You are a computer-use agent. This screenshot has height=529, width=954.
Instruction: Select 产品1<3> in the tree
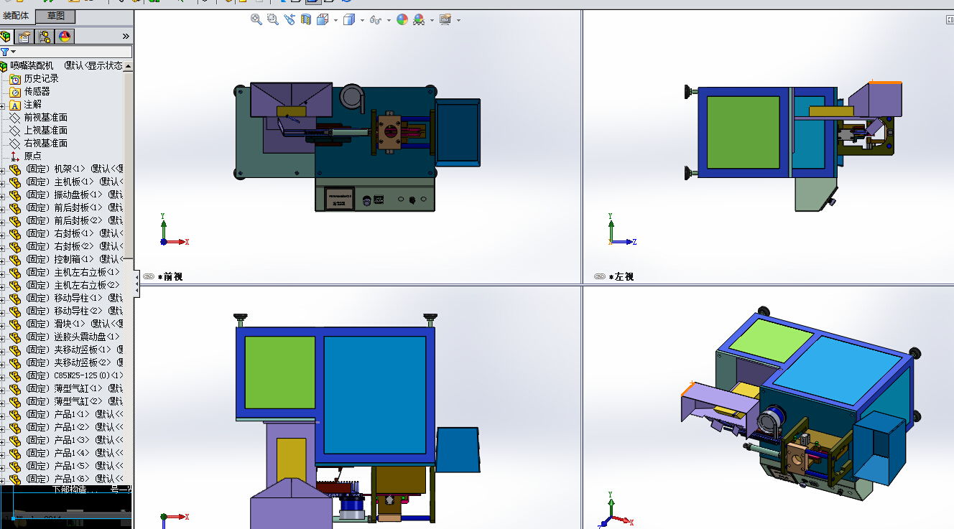pyautogui.click(x=74, y=441)
